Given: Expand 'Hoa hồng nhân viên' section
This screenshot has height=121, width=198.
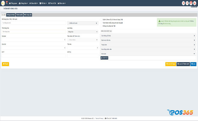Looking at the screenshot, I should (x=148, y=49).
